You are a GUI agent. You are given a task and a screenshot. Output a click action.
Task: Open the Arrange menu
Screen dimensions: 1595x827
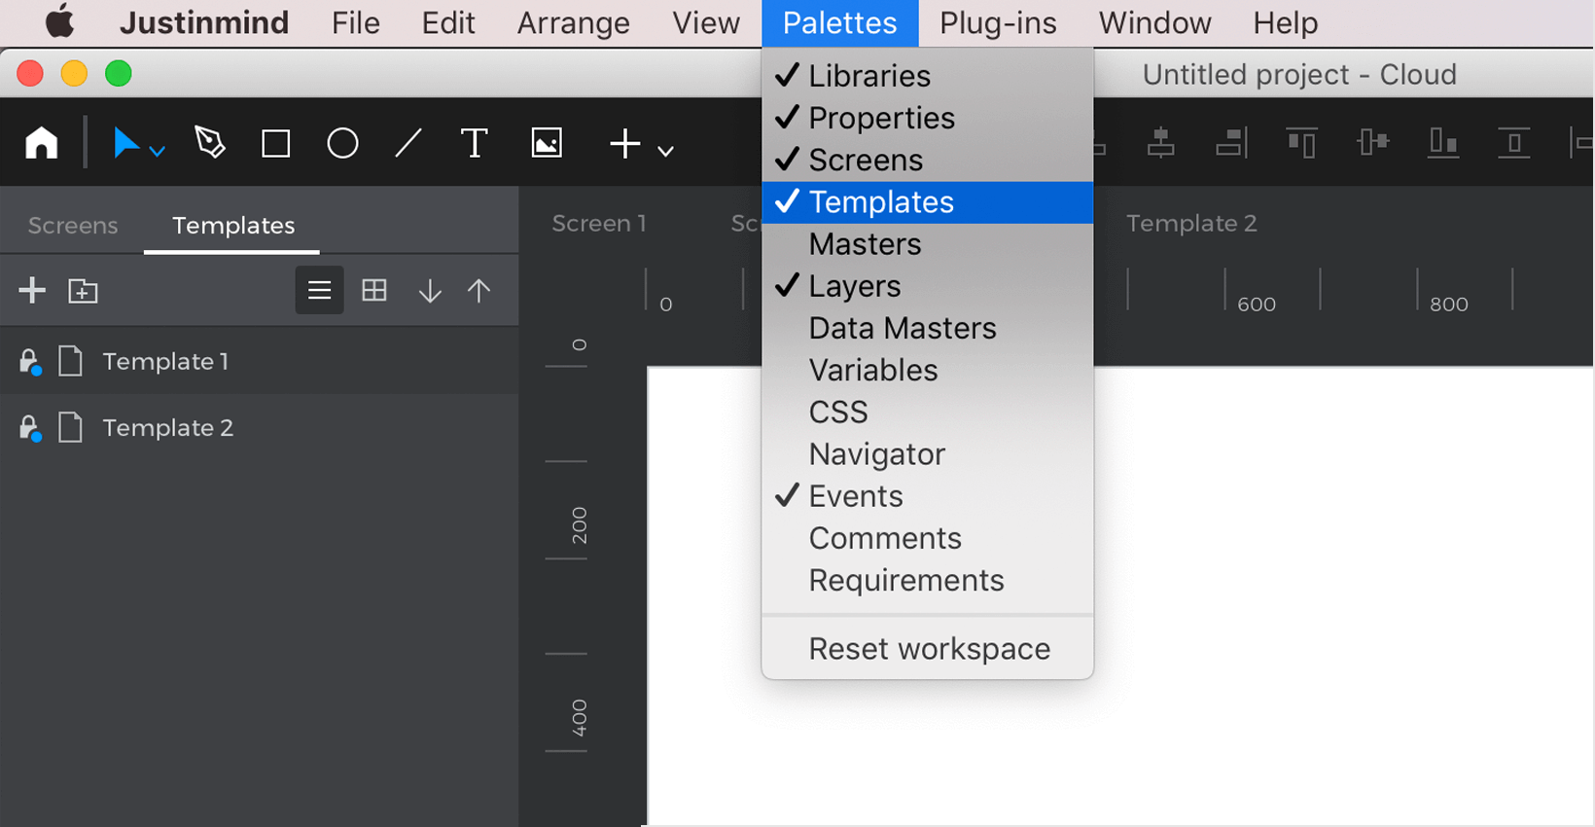point(574,22)
